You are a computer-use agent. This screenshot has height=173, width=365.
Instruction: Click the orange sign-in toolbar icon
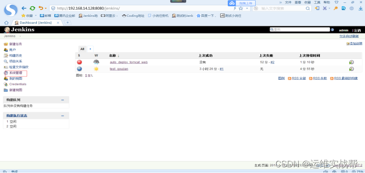pos(317,8)
